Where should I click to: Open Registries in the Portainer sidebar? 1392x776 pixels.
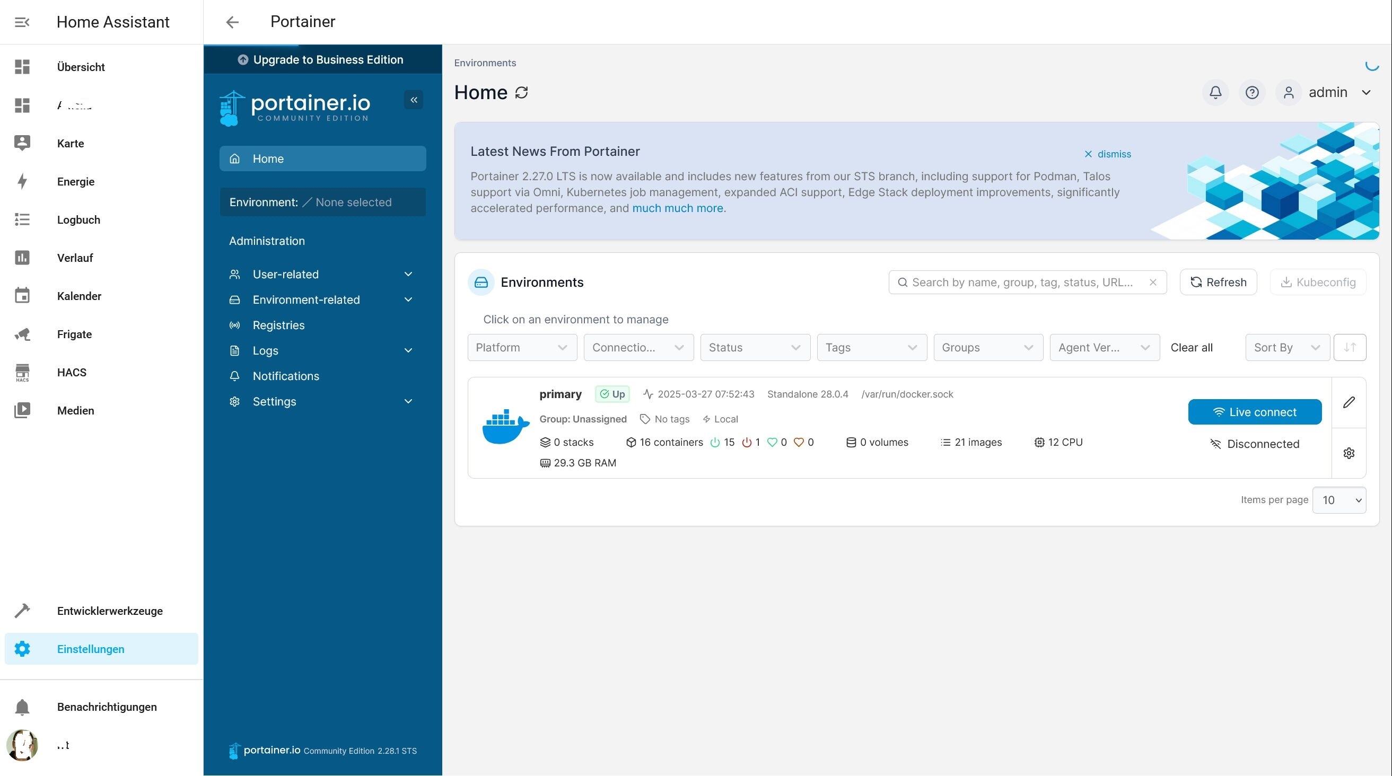(278, 325)
